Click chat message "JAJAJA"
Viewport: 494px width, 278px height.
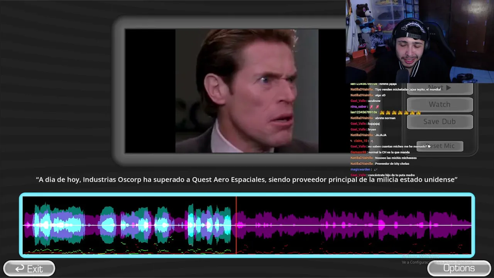click(381, 135)
